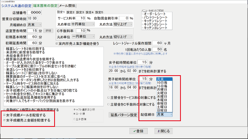Choose 15日毎 from the open list

164,86
